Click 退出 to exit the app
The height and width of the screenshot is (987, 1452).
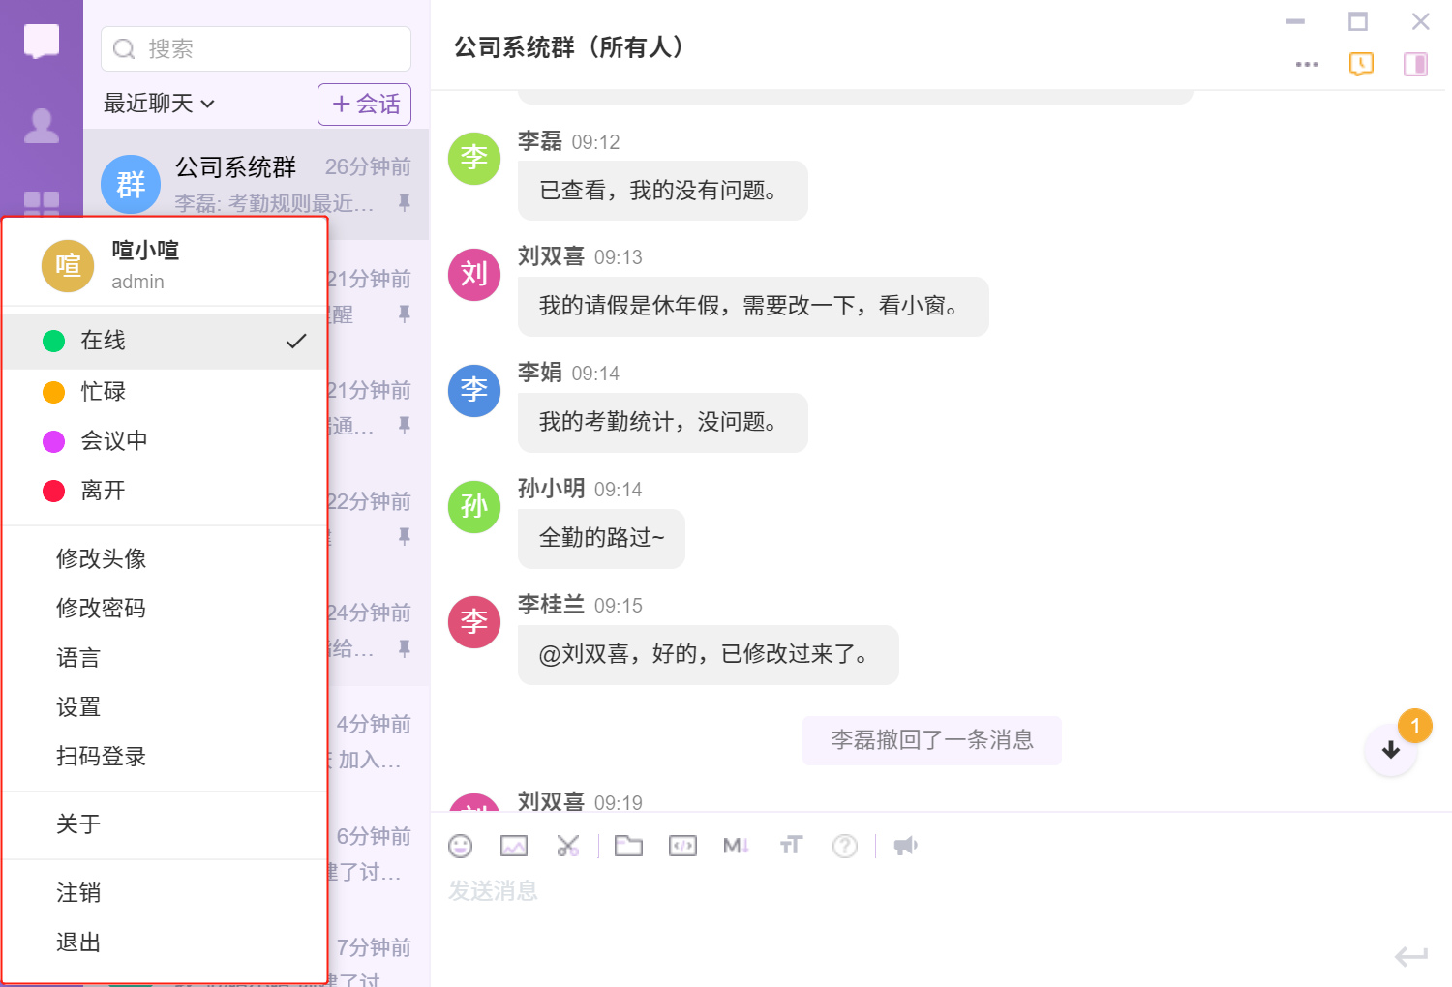click(78, 942)
